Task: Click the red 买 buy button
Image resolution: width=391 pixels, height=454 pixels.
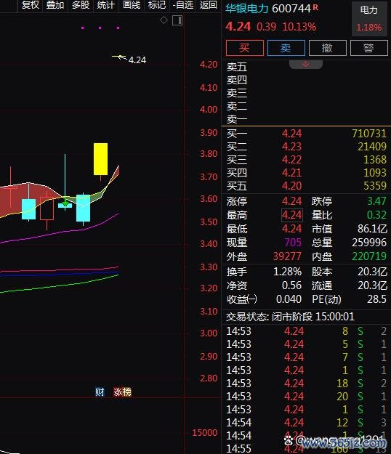Action: (245, 48)
